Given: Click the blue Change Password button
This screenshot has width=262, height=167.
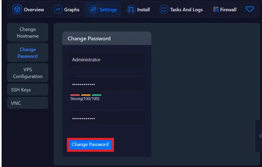Looking at the screenshot, I should [91, 144].
